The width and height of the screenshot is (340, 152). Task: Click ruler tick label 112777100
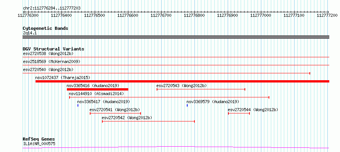coord(295,15)
